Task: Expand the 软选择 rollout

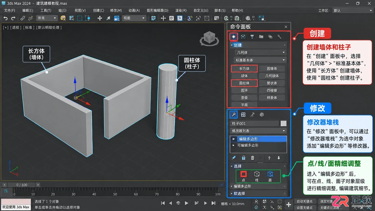Action: coord(258,194)
